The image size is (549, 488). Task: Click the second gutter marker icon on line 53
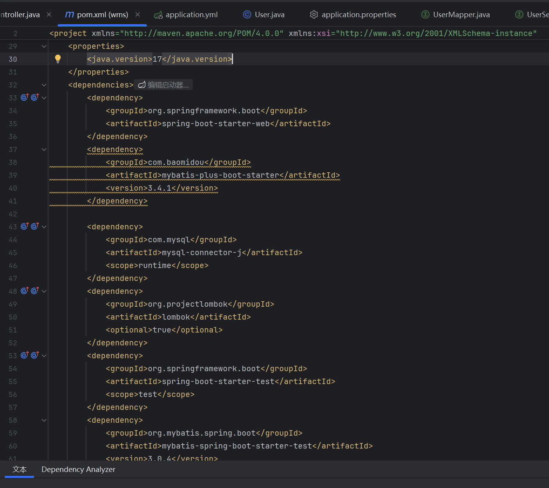click(x=35, y=355)
